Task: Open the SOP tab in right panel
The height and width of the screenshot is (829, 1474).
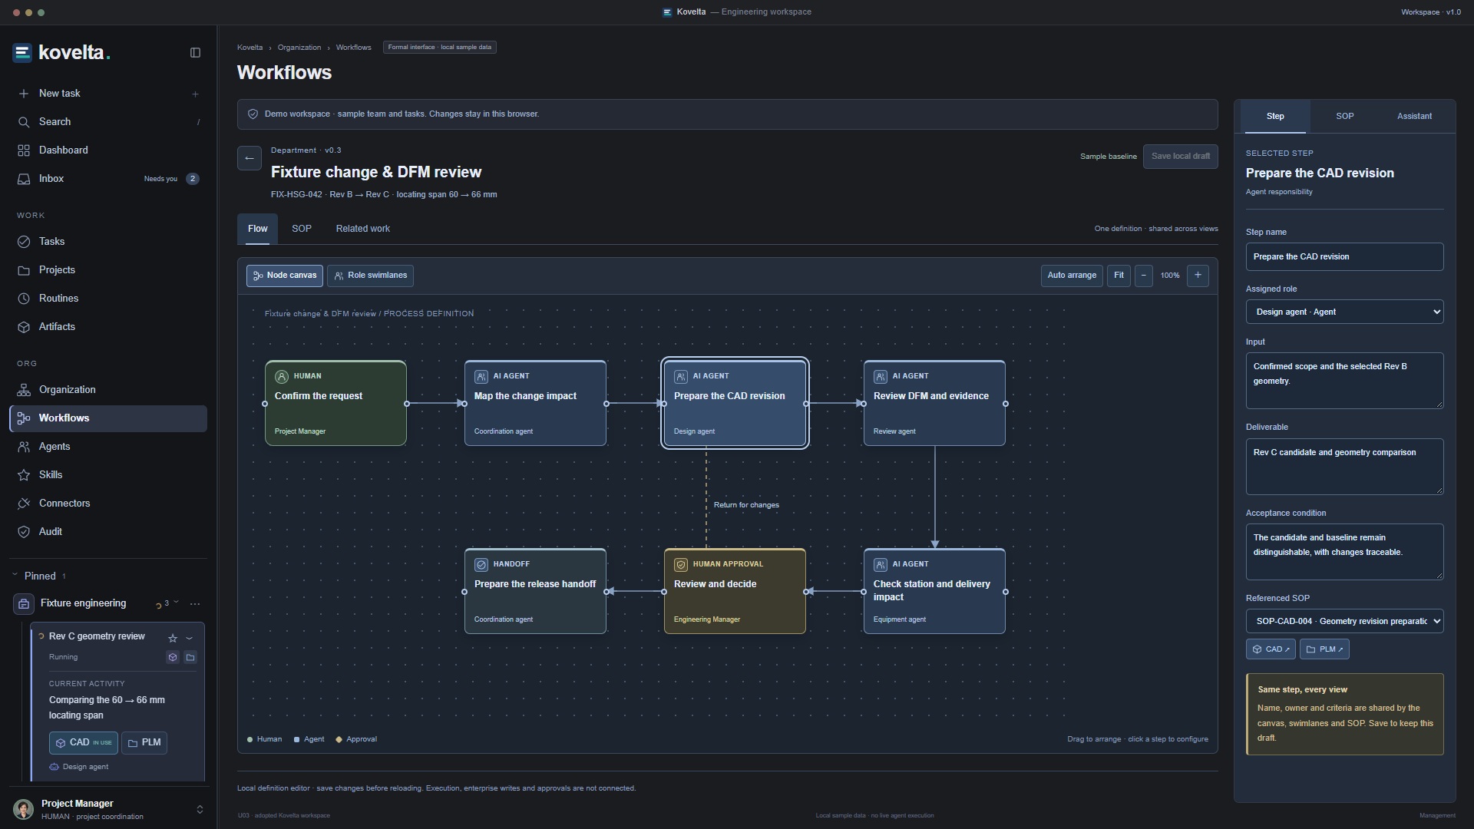Action: tap(1345, 117)
